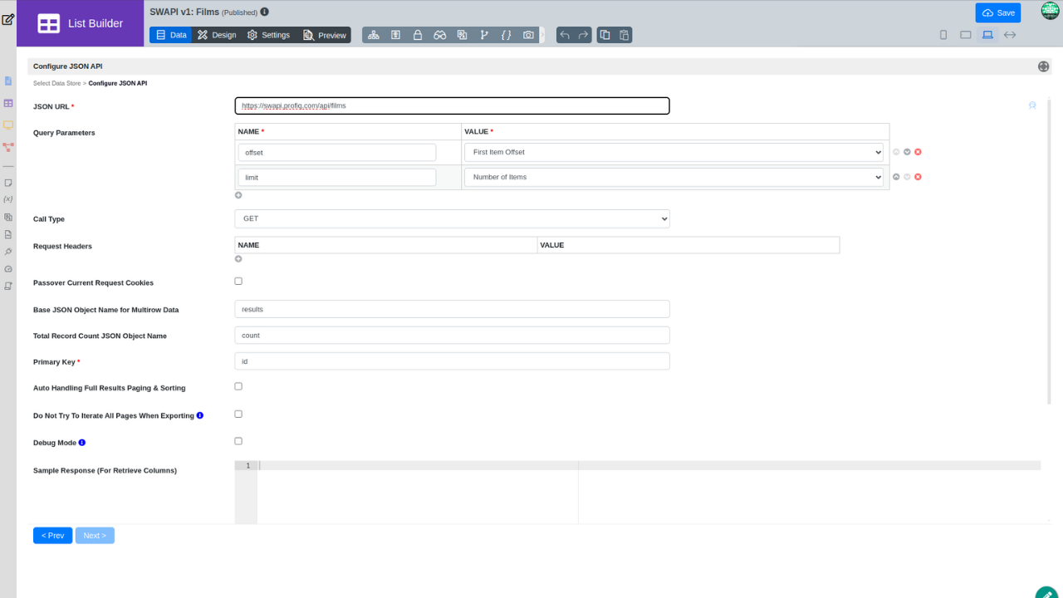This screenshot has width=1063, height=598.
Task: Click the Save button
Action: click(997, 12)
